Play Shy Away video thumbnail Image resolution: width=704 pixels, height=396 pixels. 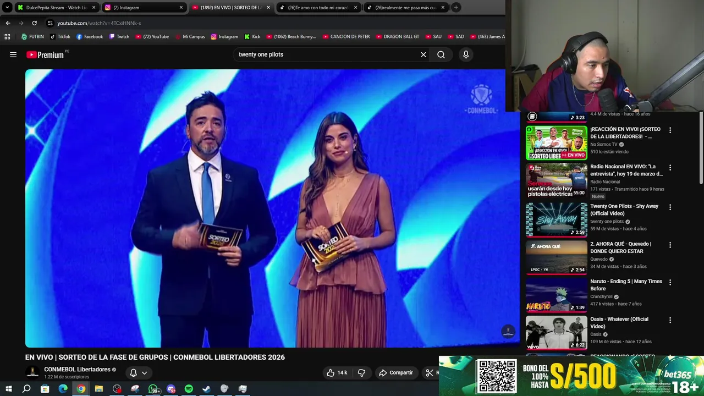pos(557,220)
